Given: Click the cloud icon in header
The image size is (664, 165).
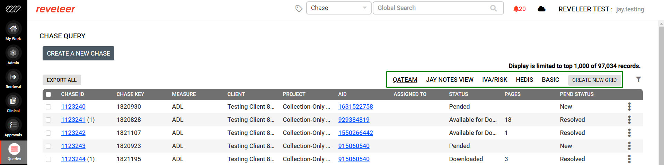Looking at the screenshot, I should point(542,9).
